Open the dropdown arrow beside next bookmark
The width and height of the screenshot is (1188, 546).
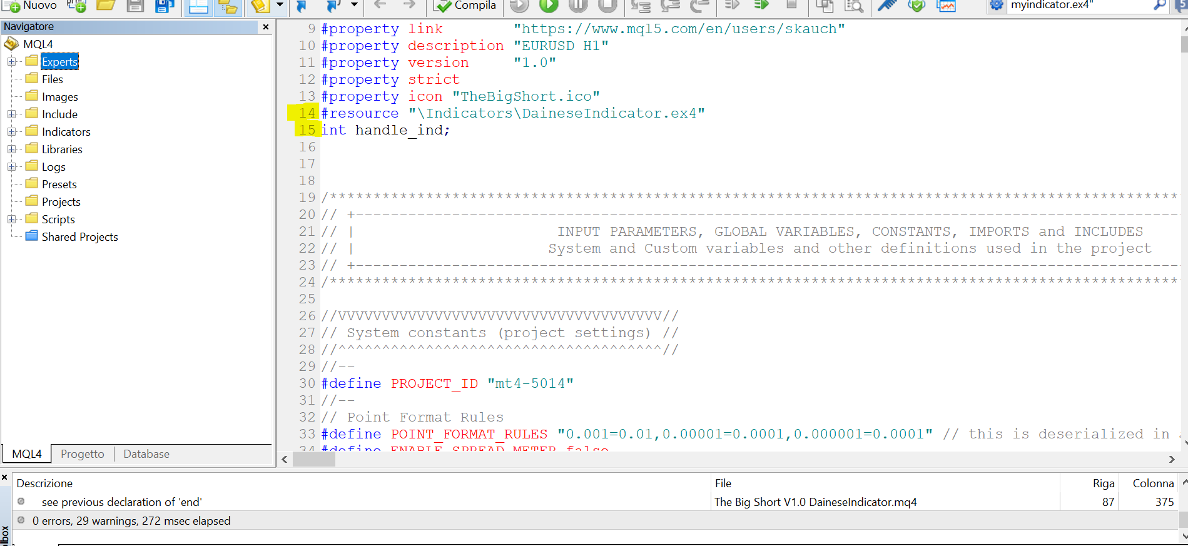pyautogui.click(x=354, y=5)
